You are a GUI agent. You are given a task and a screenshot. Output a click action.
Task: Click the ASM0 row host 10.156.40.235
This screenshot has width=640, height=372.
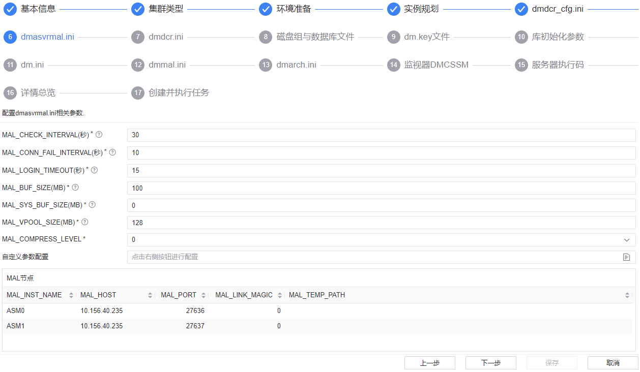click(x=102, y=311)
